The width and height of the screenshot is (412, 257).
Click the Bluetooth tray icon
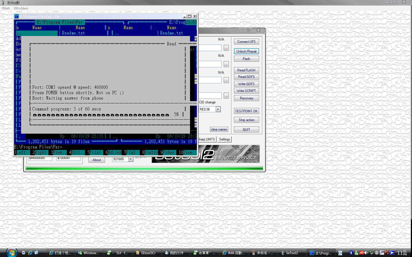point(351,253)
